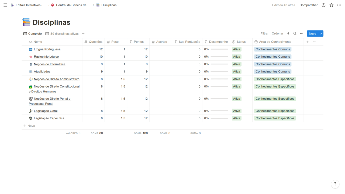Click Conhecimentos Comuns tag for Atualidades

(x=273, y=72)
